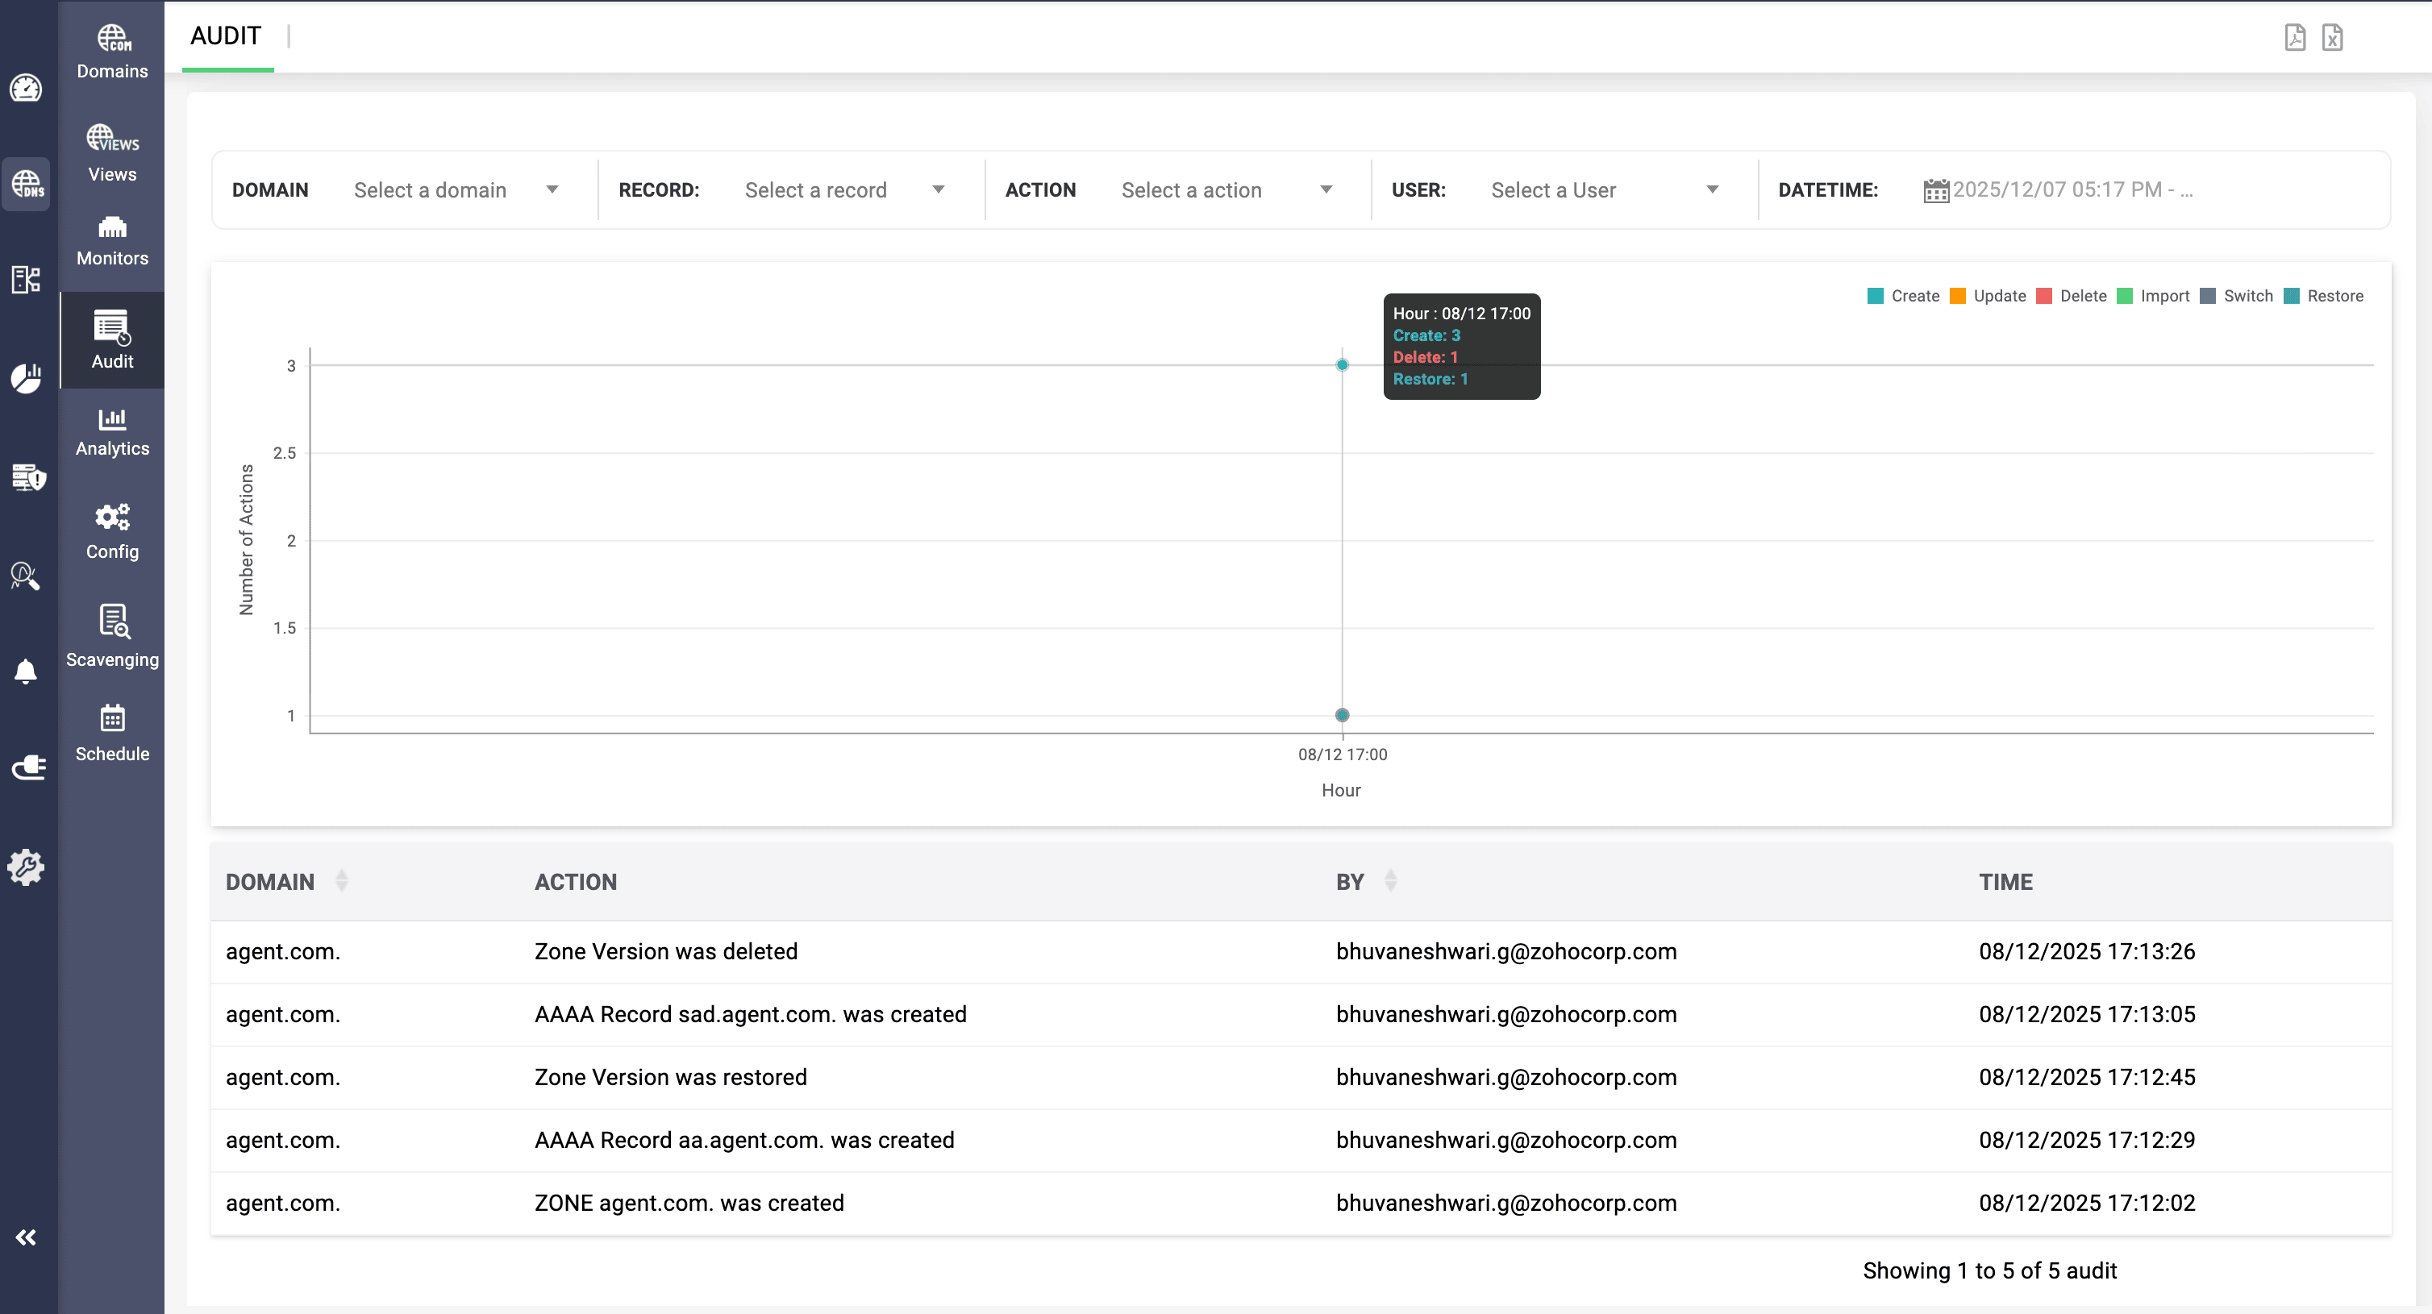Go to Monitors in sidebar

(x=111, y=241)
